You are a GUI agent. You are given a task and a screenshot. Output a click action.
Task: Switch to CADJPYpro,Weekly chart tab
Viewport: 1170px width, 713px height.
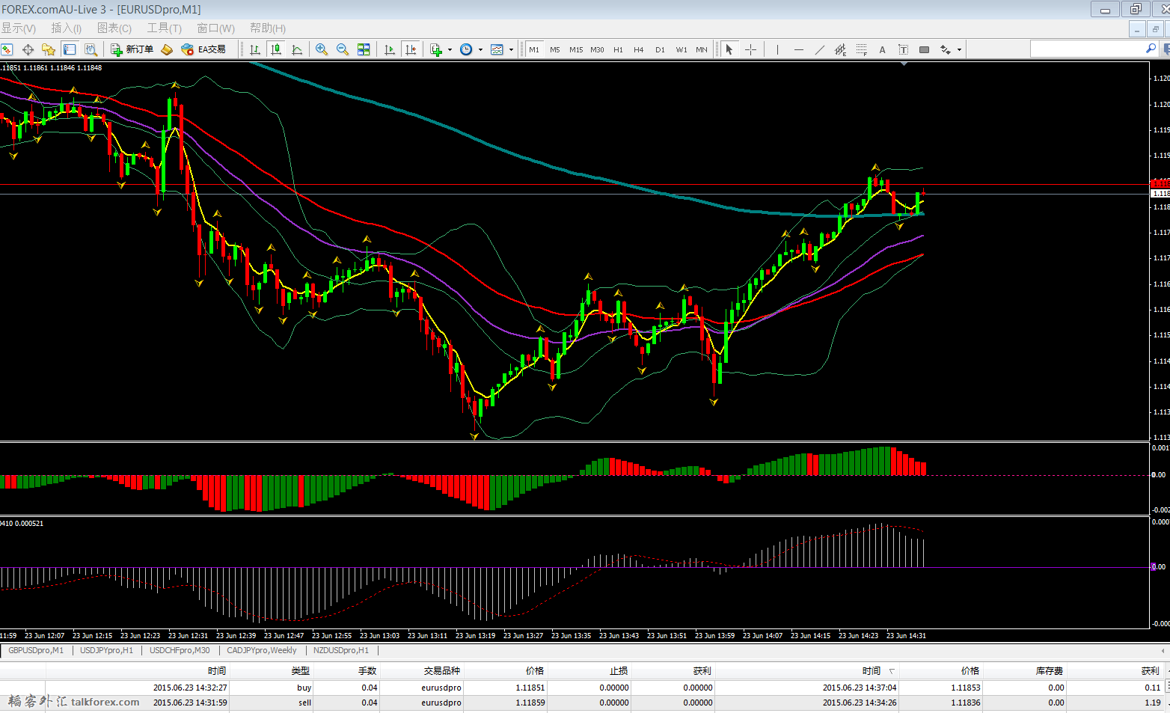[262, 650]
